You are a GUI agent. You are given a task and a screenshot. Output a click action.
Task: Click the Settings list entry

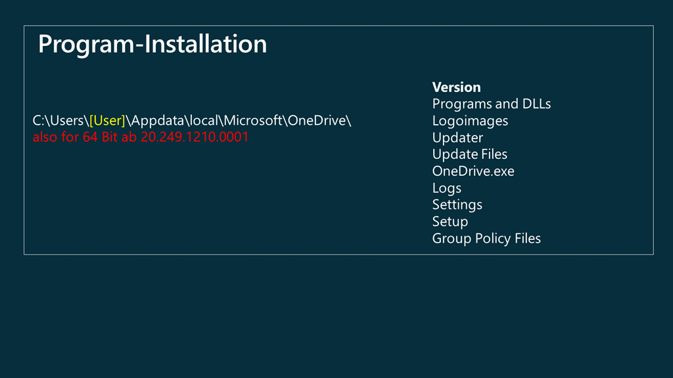click(x=457, y=205)
